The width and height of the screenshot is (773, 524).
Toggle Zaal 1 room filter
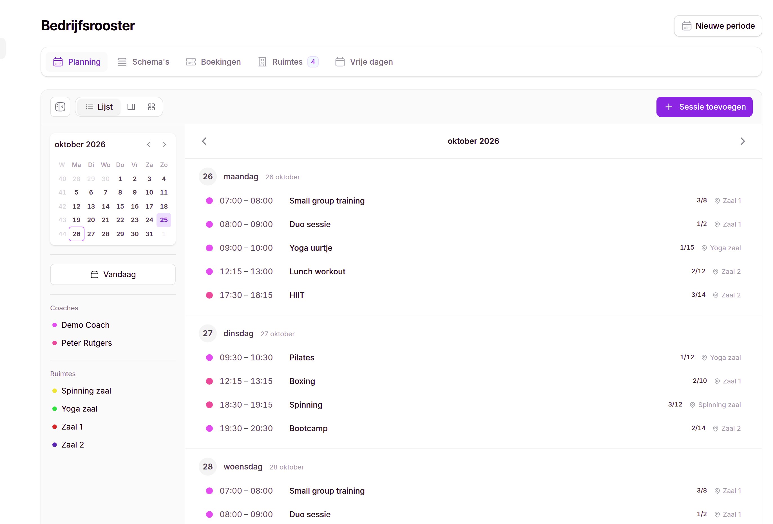coord(68,426)
